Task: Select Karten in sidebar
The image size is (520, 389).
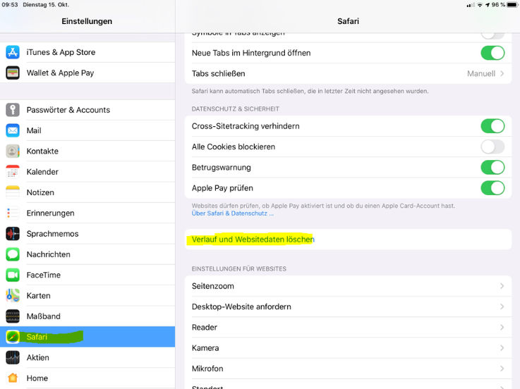Action: click(x=87, y=295)
